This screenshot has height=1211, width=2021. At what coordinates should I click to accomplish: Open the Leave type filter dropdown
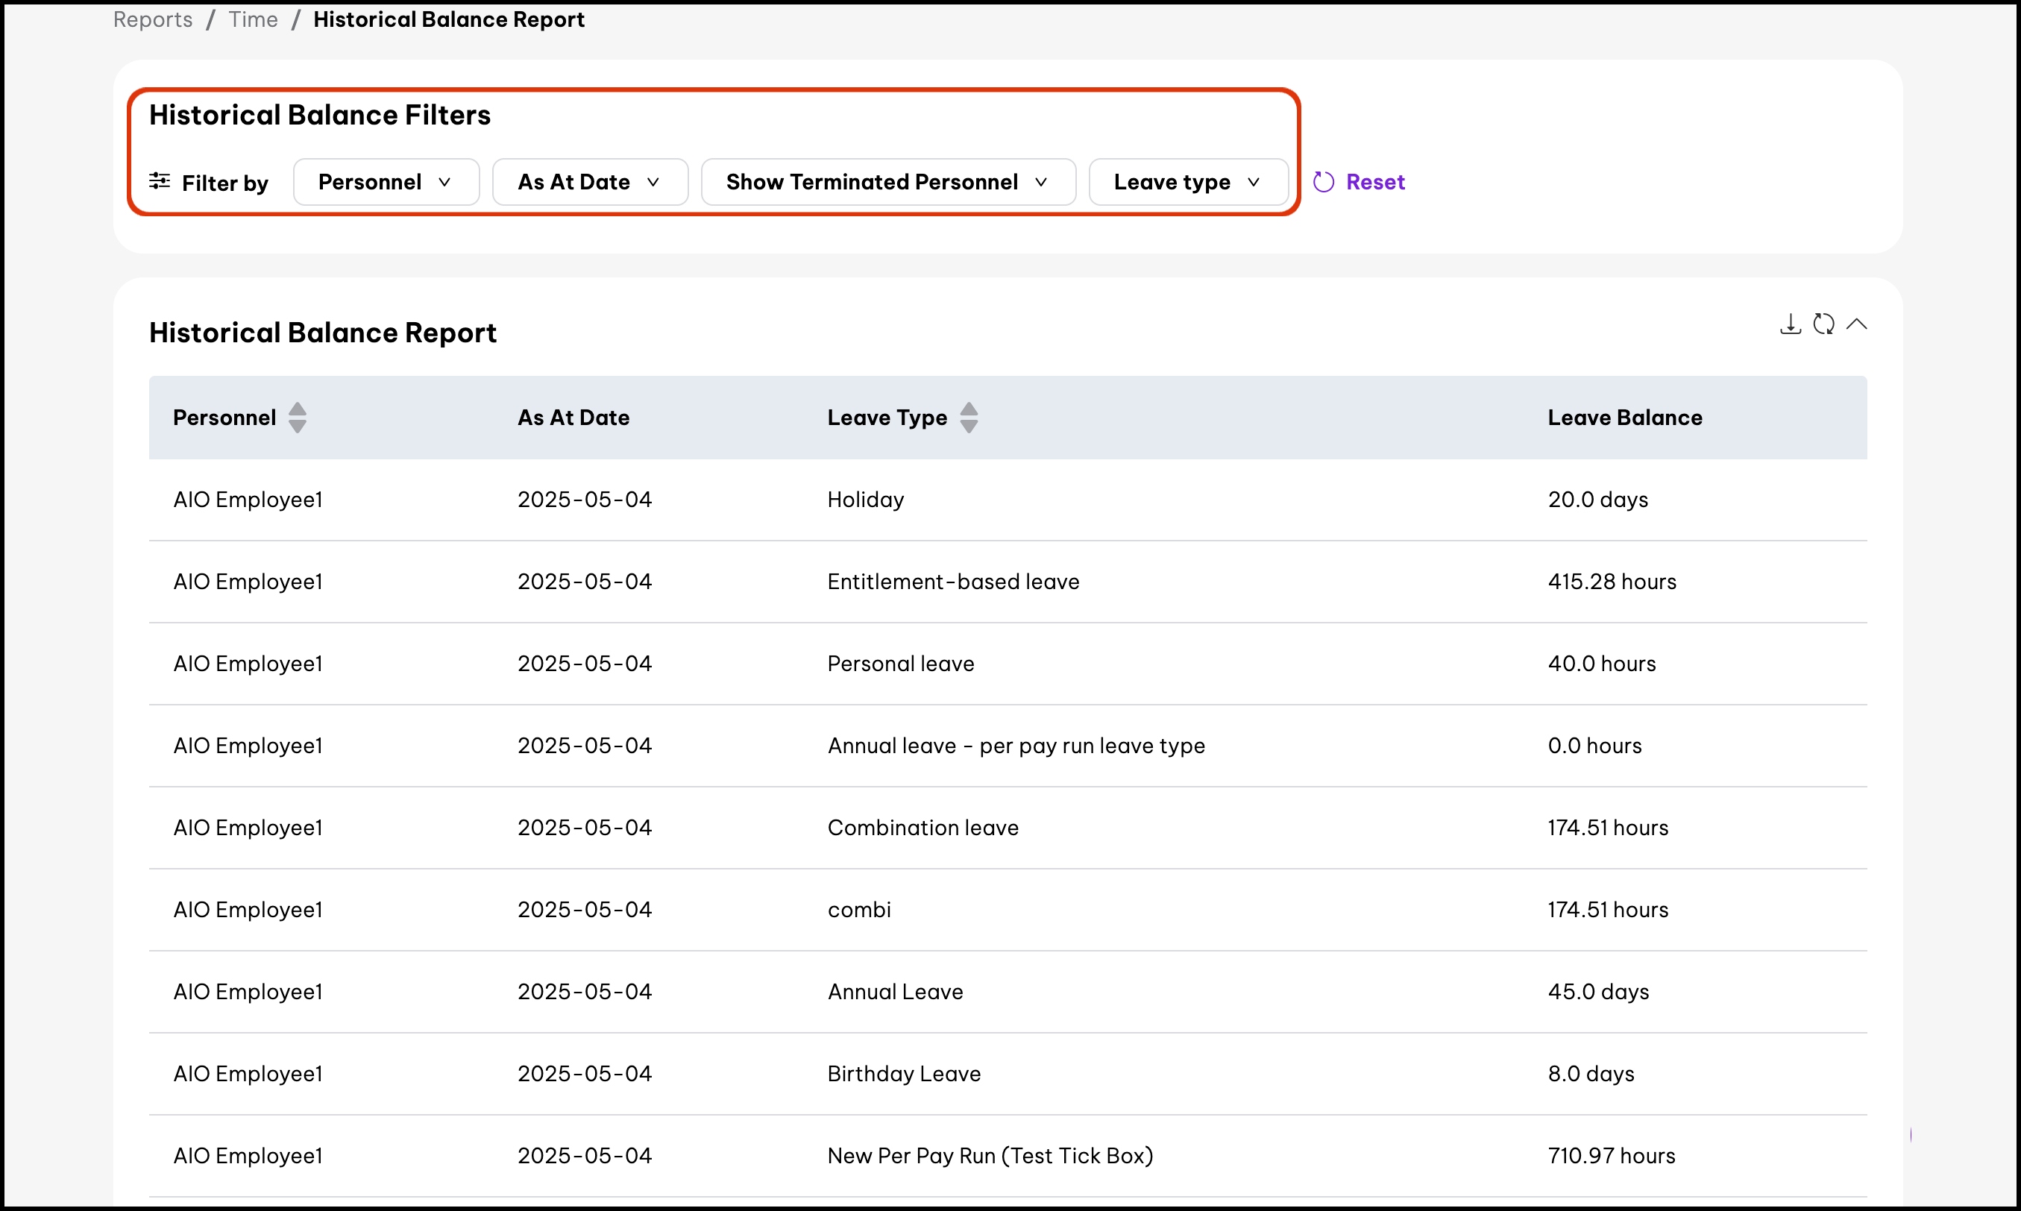[x=1187, y=182]
